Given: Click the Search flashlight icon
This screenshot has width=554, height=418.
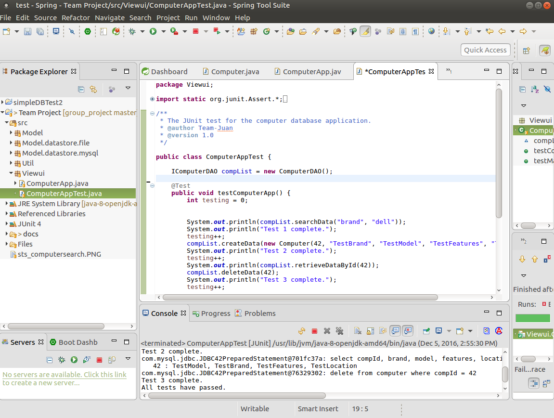Looking at the screenshot, I should (x=316, y=31).
